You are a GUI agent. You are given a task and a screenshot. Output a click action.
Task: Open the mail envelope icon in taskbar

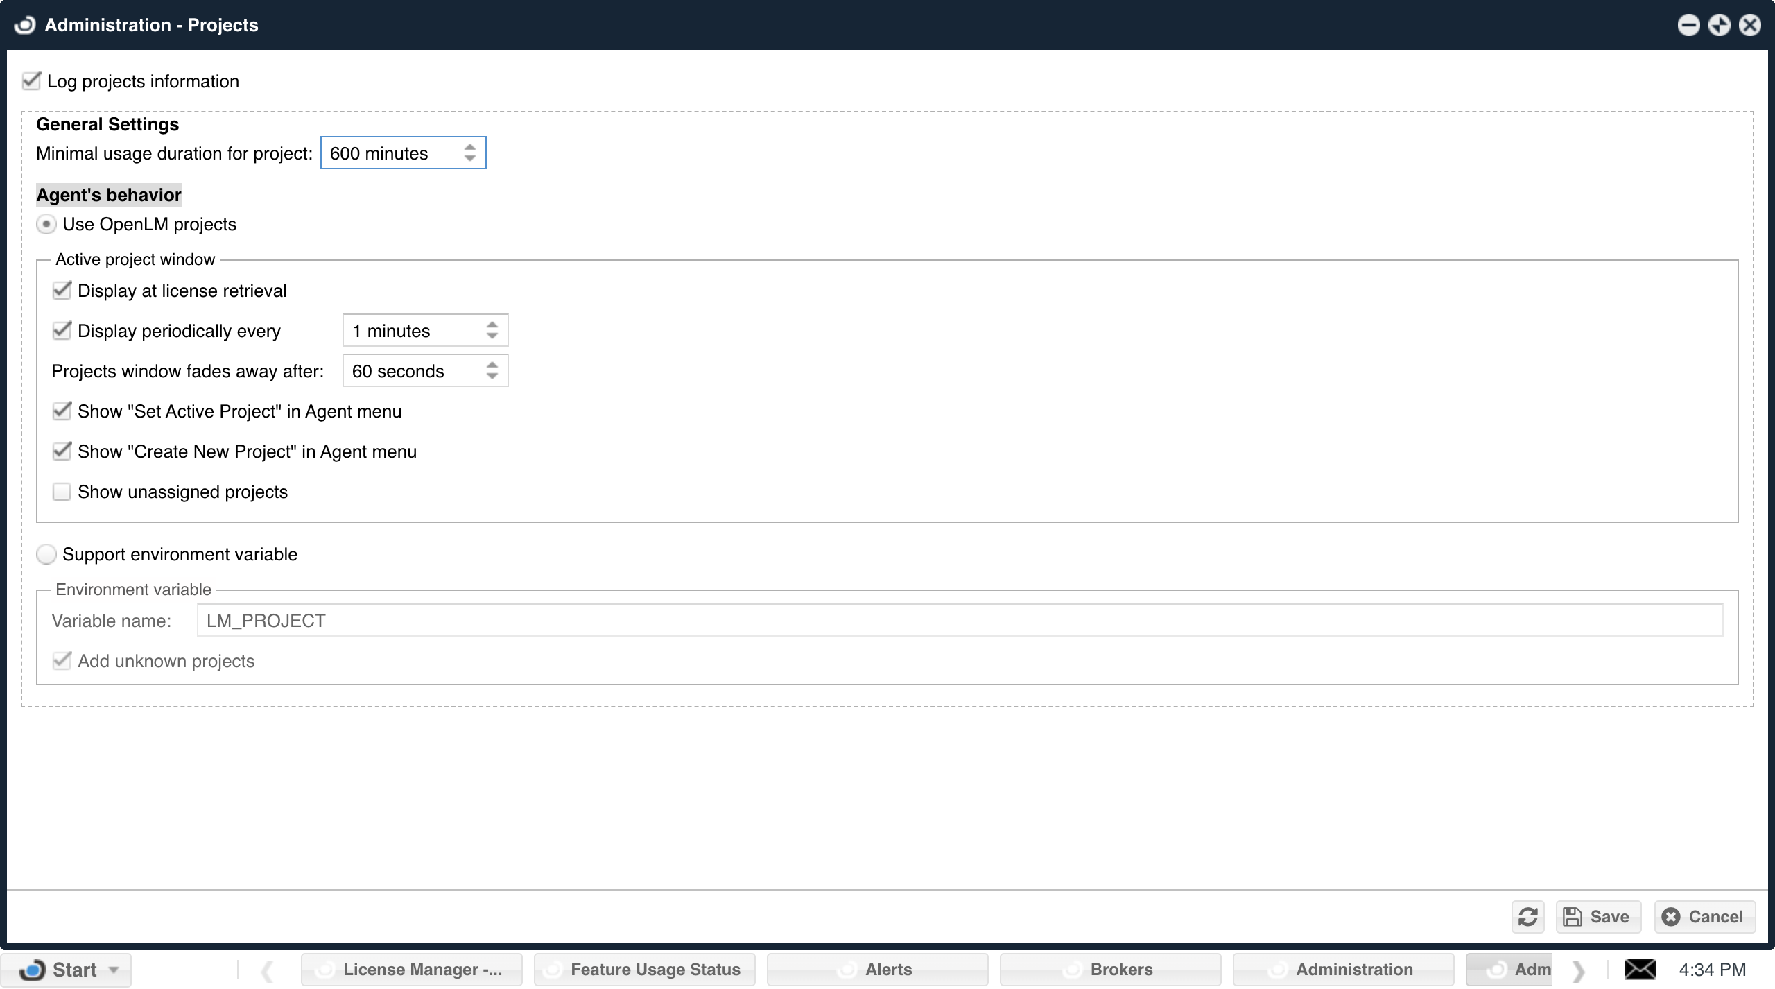[1640, 969]
